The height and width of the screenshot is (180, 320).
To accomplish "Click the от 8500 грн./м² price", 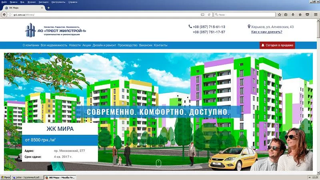I will click(x=40, y=140).
